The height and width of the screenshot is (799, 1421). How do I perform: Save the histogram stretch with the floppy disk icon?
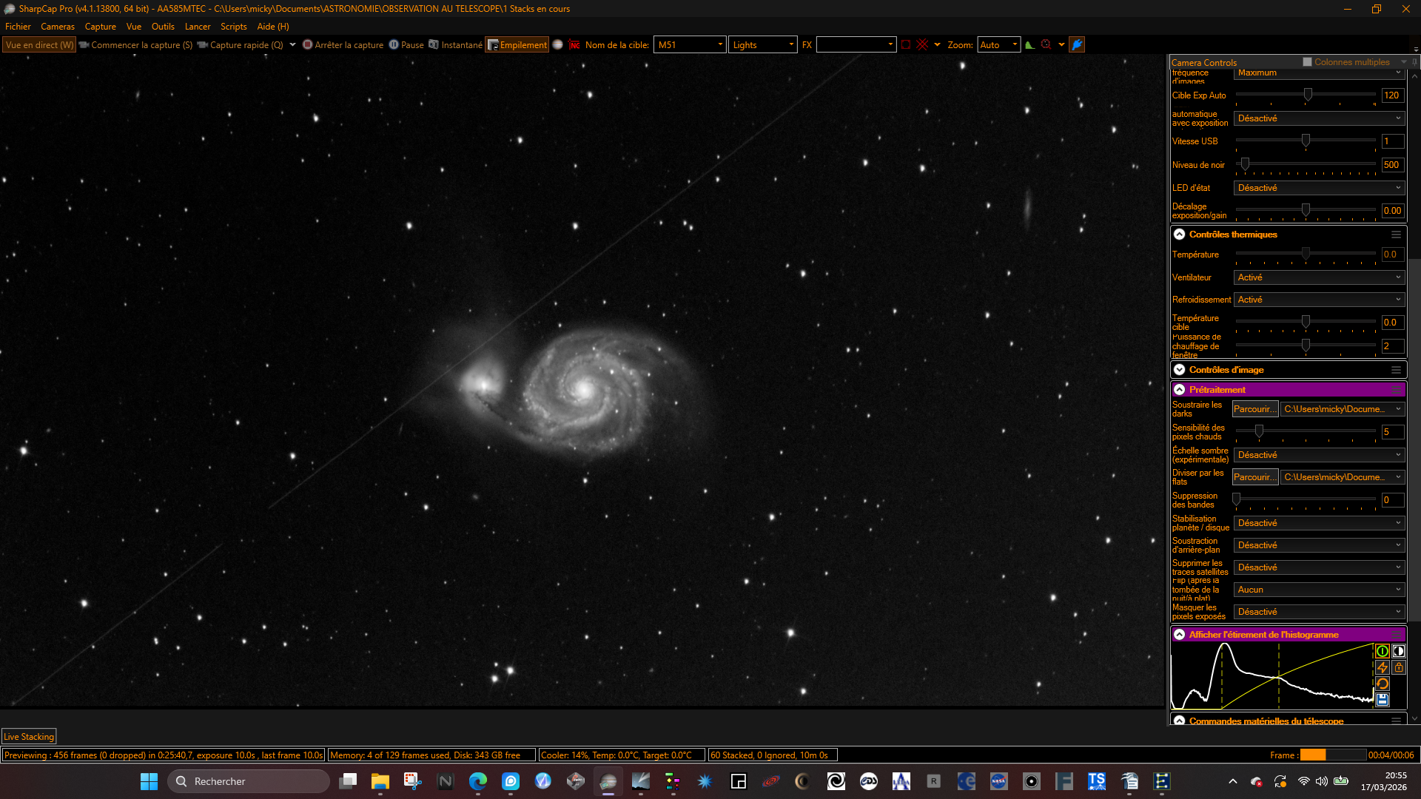[1382, 700]
